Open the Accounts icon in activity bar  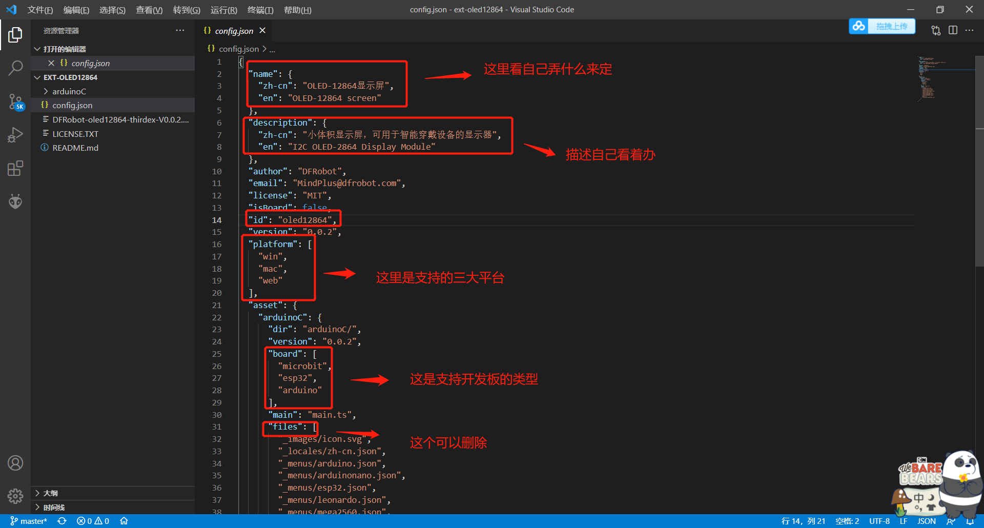(15, 463)
